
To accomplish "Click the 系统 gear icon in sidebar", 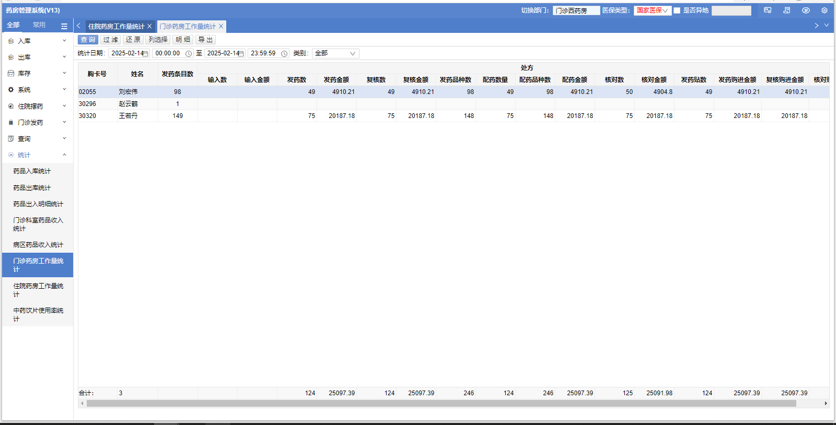I will [x=11, y=90].
